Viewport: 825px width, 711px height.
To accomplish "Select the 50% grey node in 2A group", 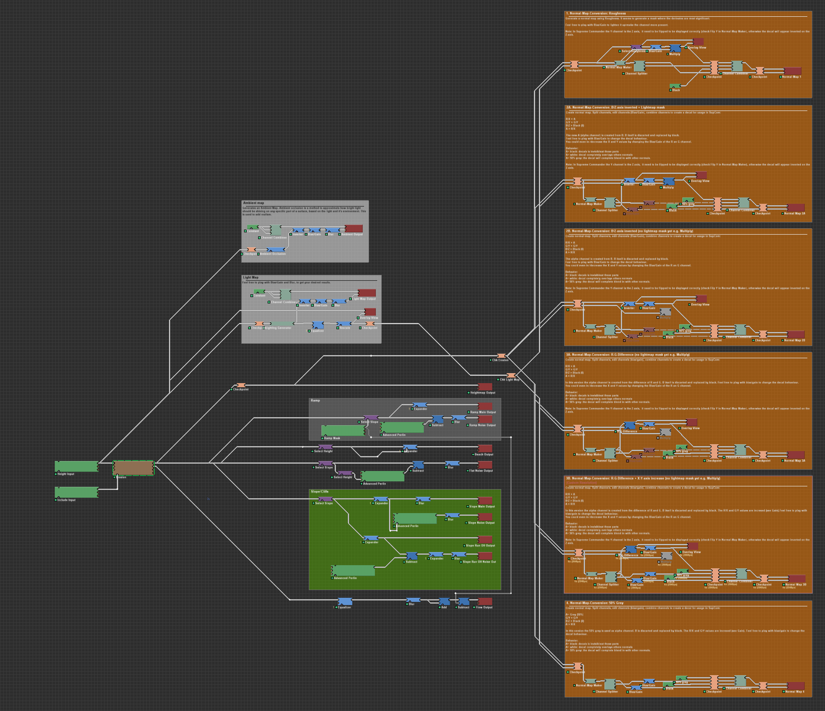I will (688, 200).
